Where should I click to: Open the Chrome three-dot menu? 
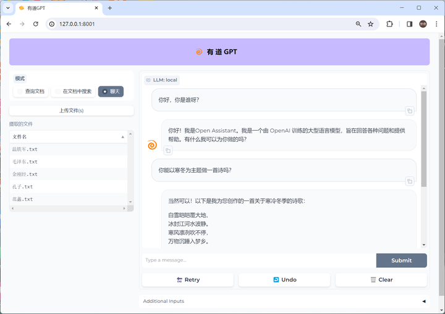pyautogui.click(x=436, y=24)
